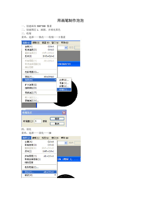Choose 选取相似(R) in the upper menu
The image size is (141, 199).
39,88
